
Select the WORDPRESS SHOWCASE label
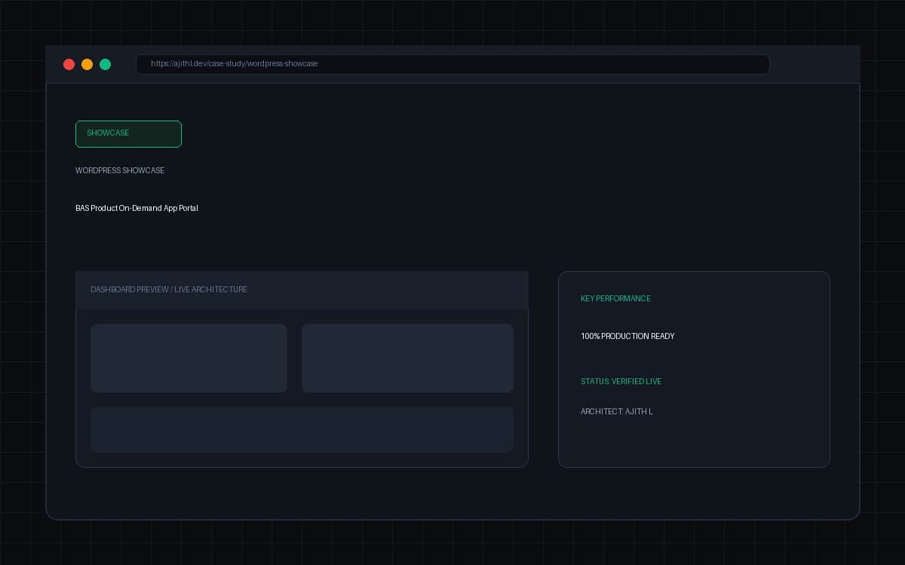click(x=120, y=170)
